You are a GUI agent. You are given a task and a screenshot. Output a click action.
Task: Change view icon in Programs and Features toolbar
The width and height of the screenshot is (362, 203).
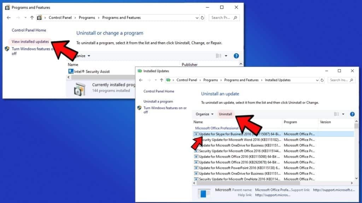click(218, 56)
